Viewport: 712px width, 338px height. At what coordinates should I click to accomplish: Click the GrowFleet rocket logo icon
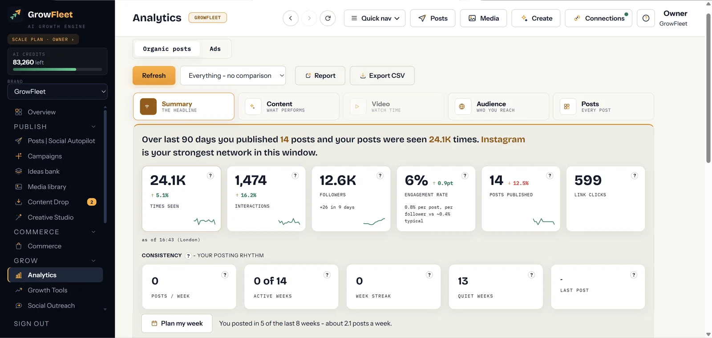(16, 15)
